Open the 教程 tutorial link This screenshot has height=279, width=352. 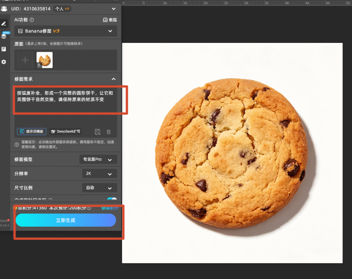point(110,20)
